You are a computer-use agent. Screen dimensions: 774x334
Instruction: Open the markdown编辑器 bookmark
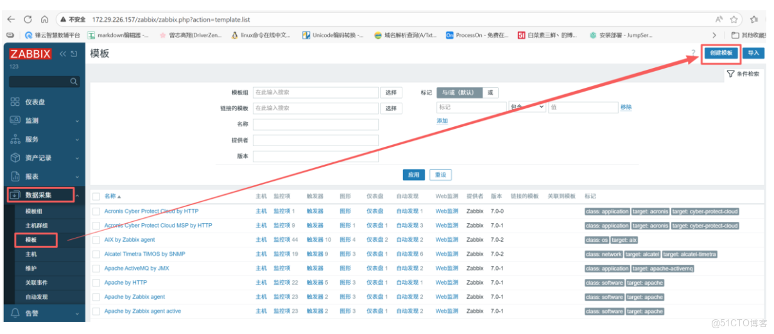click(x=118, y=35)
